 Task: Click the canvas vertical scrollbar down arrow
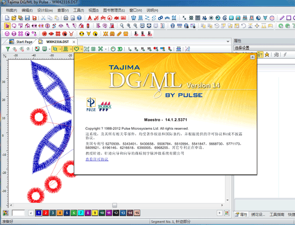[228, 200]
